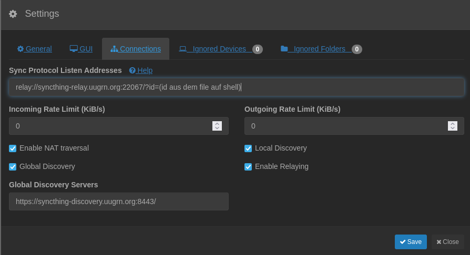
Task: Switch to the General tab
Action: point(35,49)
